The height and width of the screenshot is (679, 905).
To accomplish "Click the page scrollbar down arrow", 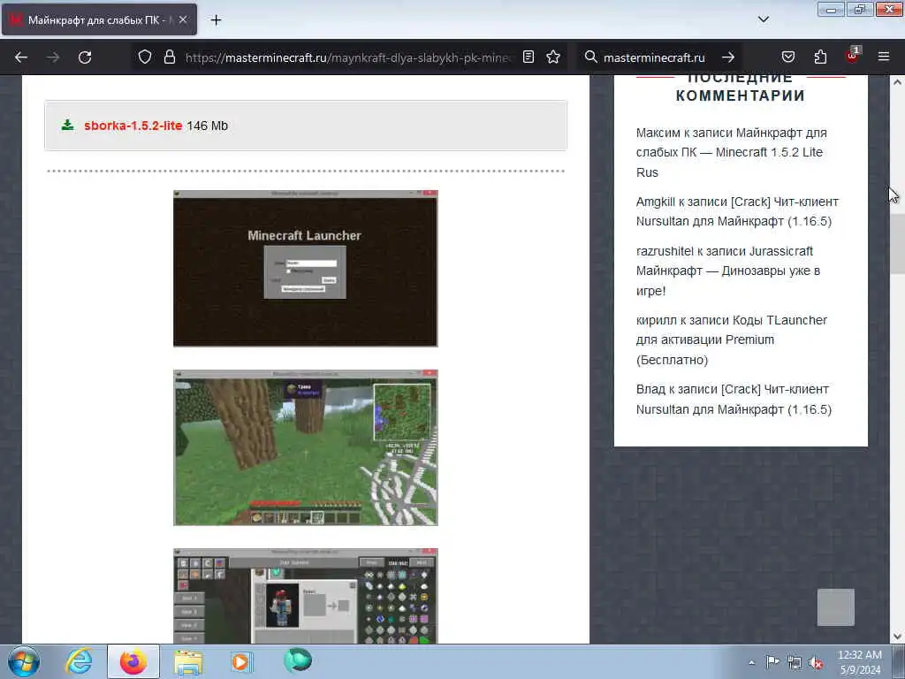I will 897,636.
